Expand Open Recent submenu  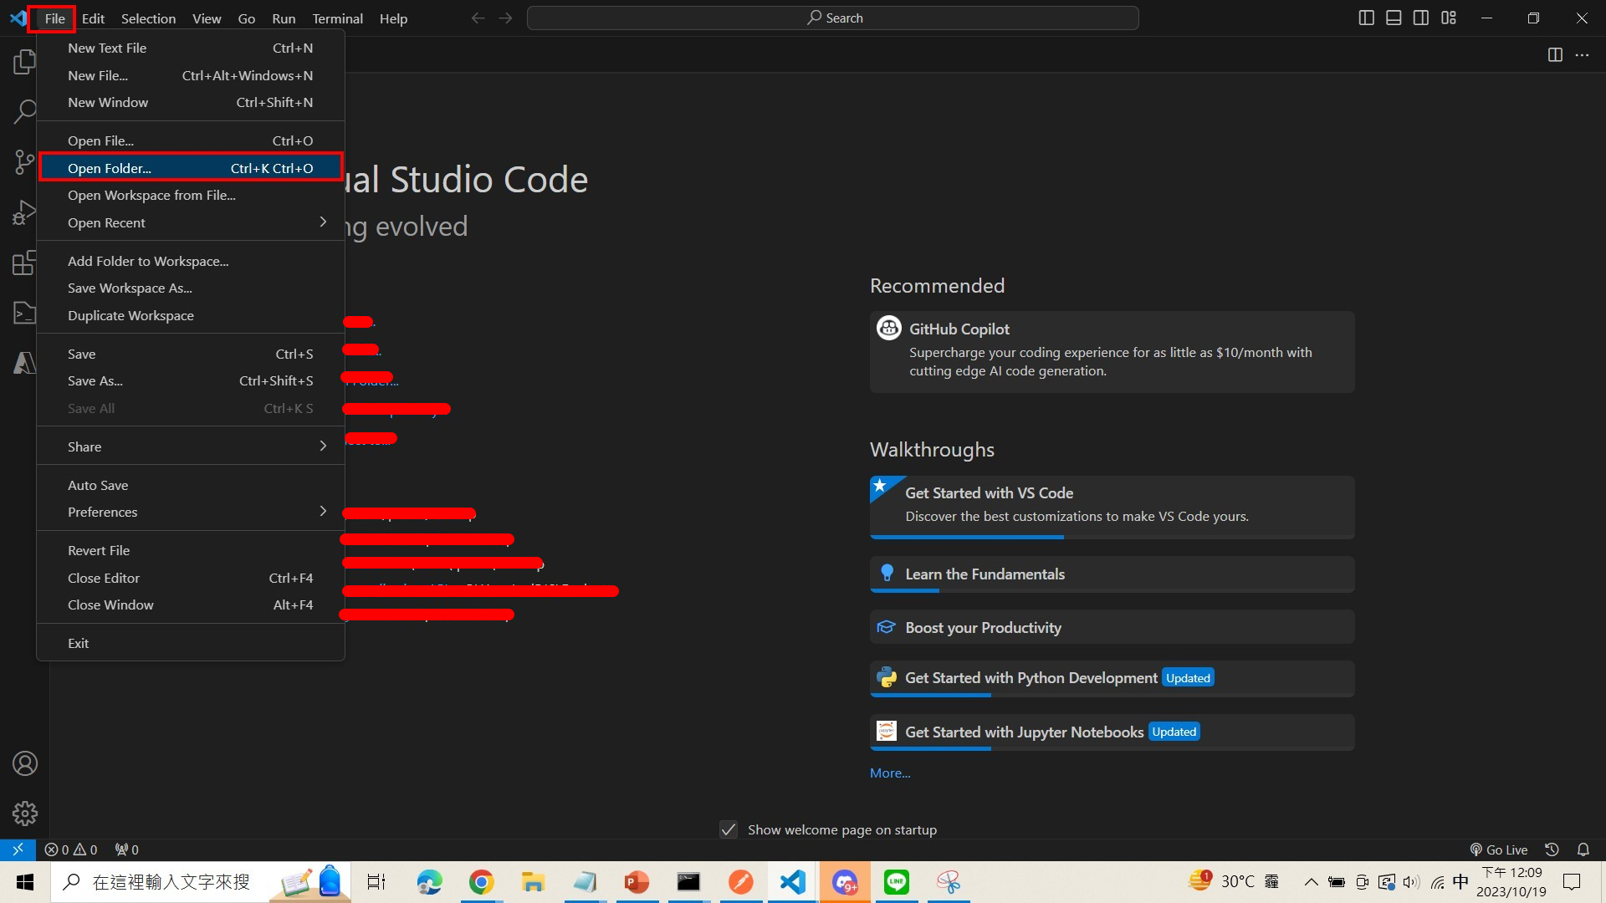click(191, 222)
